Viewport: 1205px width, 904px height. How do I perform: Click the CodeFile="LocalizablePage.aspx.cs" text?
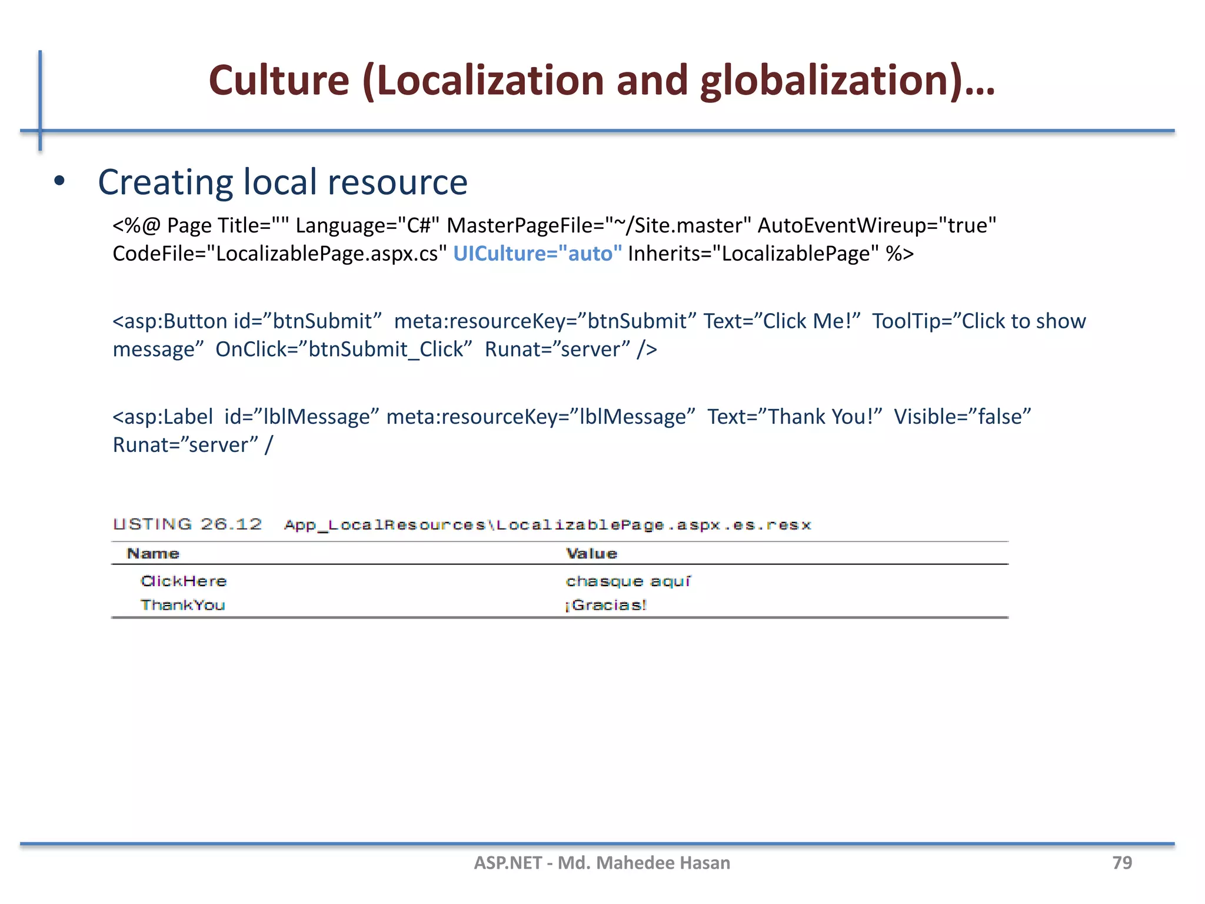coord(279,254)
